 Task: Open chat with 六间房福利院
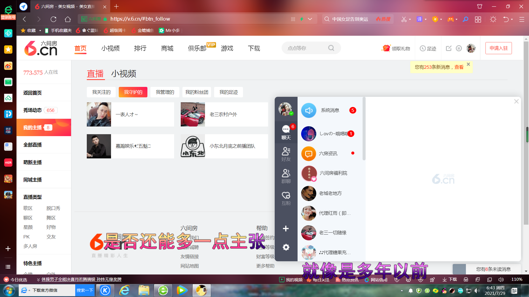(x=330, y=173)
